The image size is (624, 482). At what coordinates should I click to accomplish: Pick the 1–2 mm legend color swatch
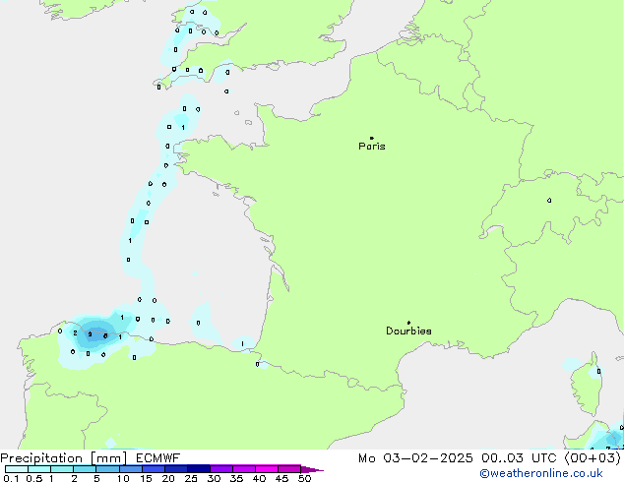[62, 469]
